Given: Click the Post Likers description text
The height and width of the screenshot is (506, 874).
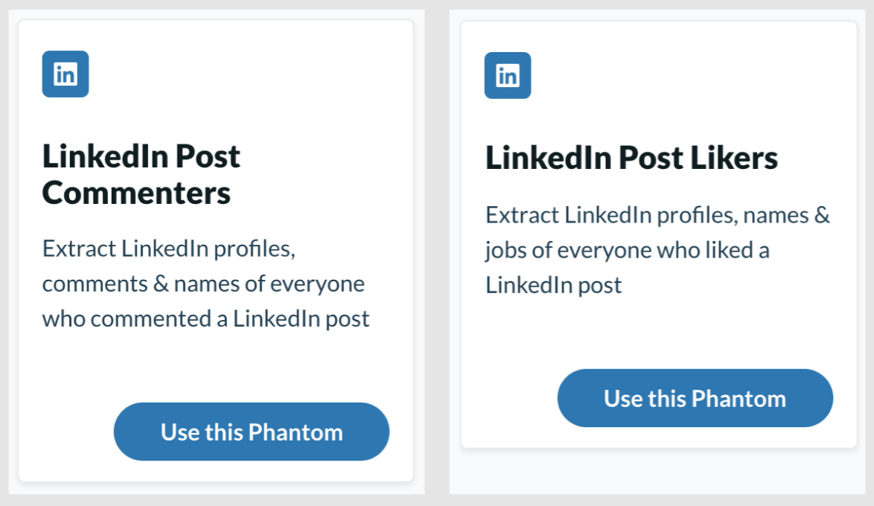Looking at the screenshot, I should click(x=657, y=250).
